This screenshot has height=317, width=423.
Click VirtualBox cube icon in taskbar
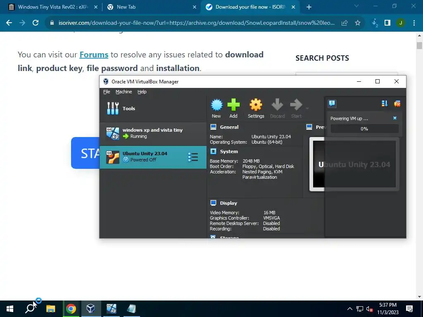click(x=90, y=309)
